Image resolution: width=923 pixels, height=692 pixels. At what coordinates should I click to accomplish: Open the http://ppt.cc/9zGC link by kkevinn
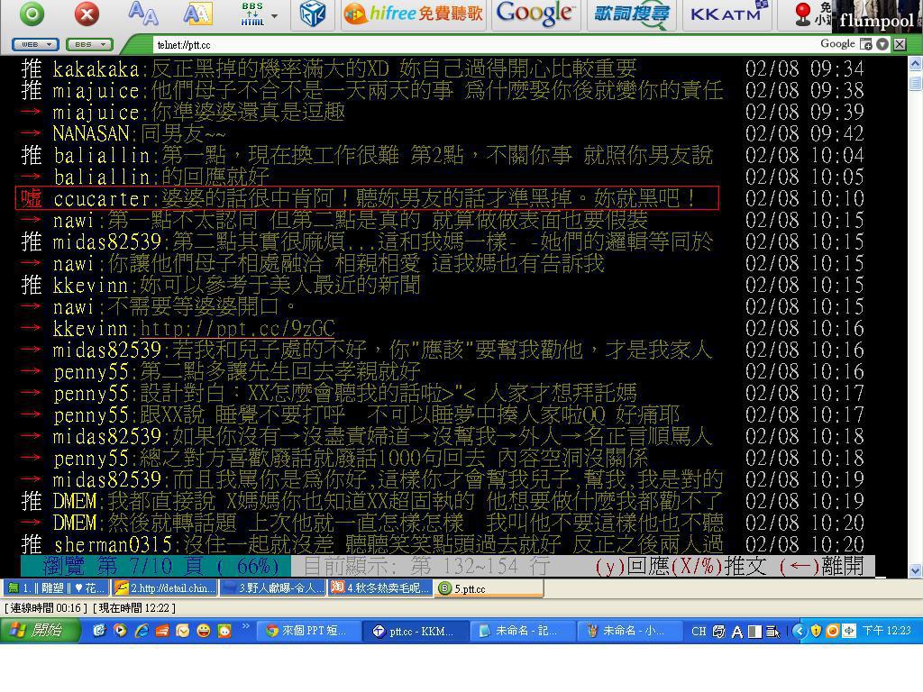pyautogui.click(x=237, y=328)
